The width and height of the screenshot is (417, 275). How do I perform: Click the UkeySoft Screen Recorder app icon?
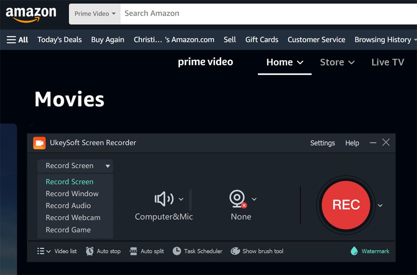[39, 143]
